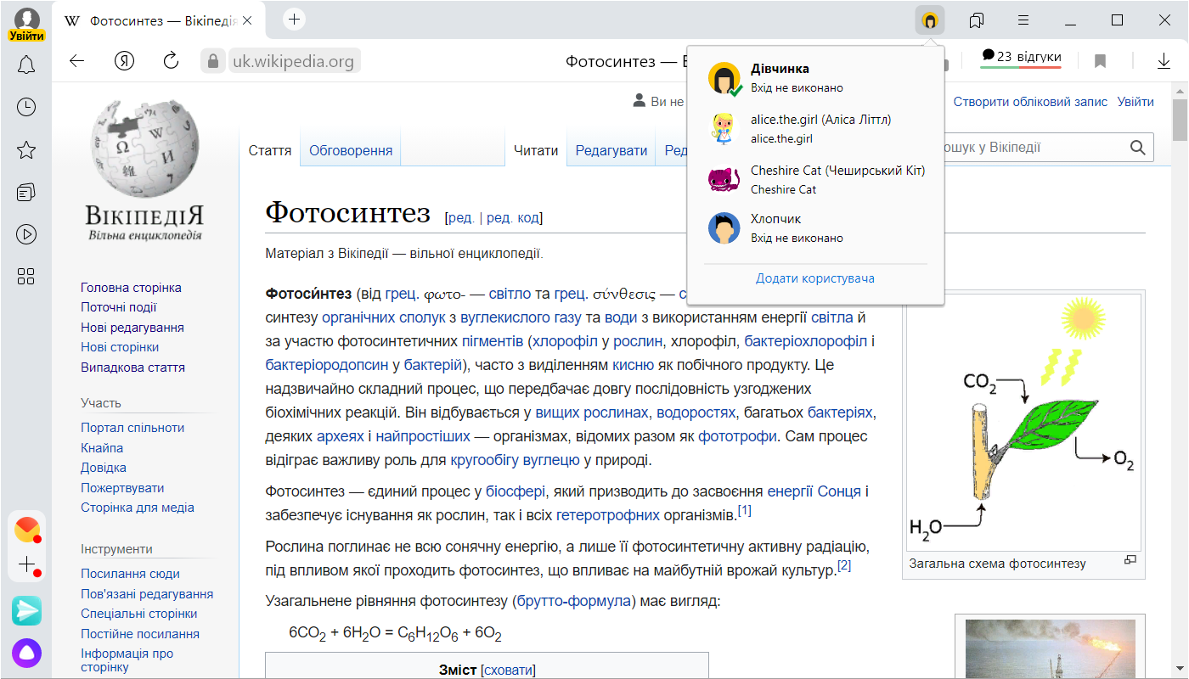Screen dimensions: 1189x679
Task: Launch Alice assistant purple icon
Action: pyautogui.click(x=26, y=653)
